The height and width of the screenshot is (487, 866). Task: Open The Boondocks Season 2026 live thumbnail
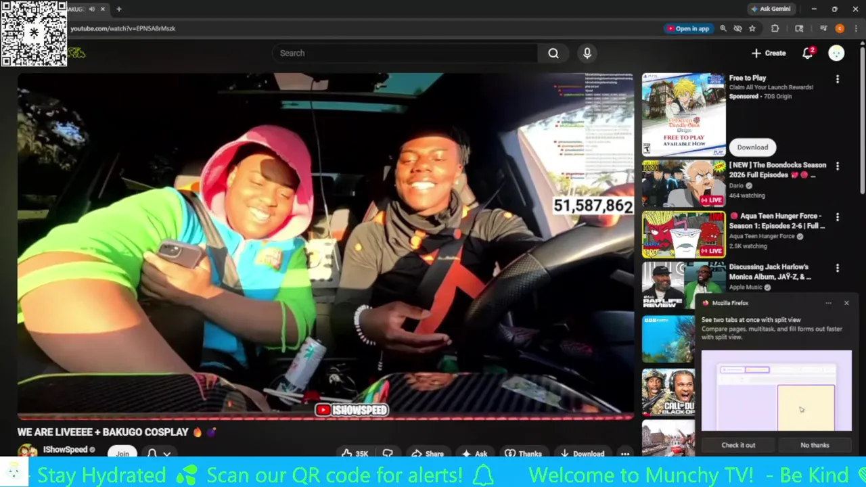tap(683, 183)
